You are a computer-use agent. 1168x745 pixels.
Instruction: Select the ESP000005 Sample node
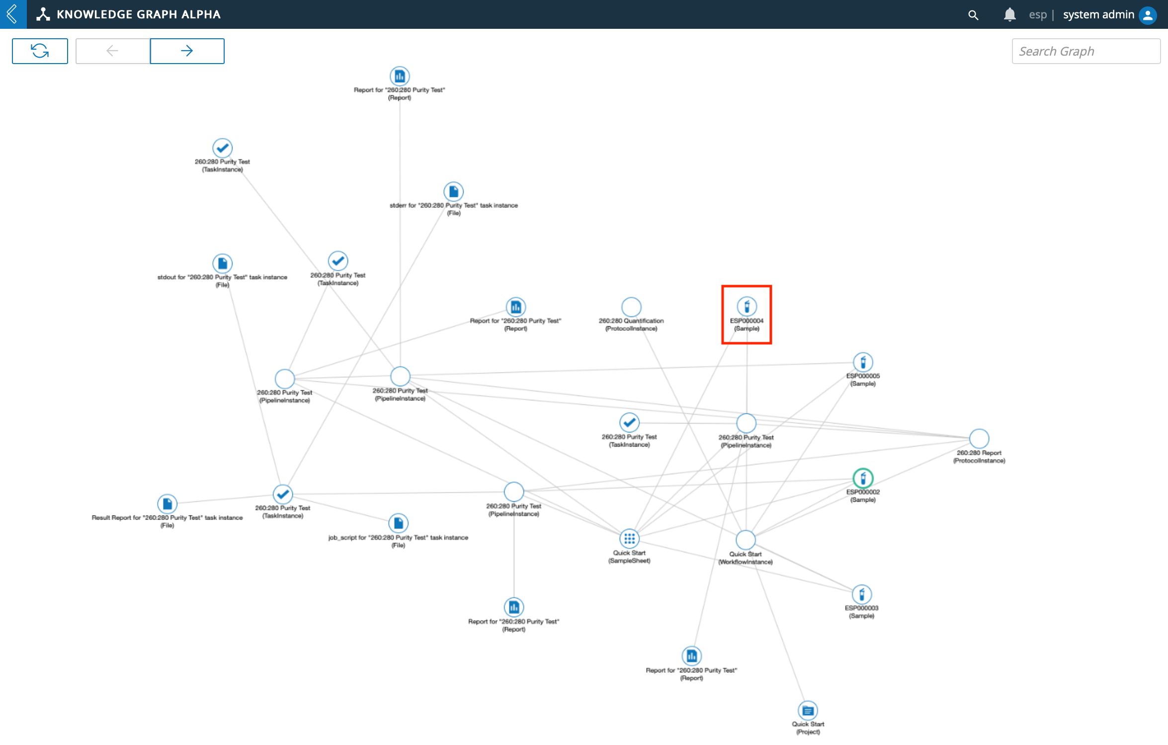point(863,362)
